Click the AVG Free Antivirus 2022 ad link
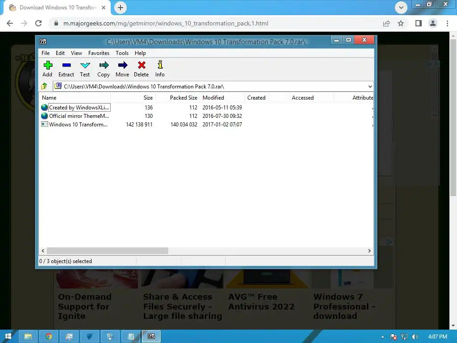457x343 pixels. (x=261, y=301)
